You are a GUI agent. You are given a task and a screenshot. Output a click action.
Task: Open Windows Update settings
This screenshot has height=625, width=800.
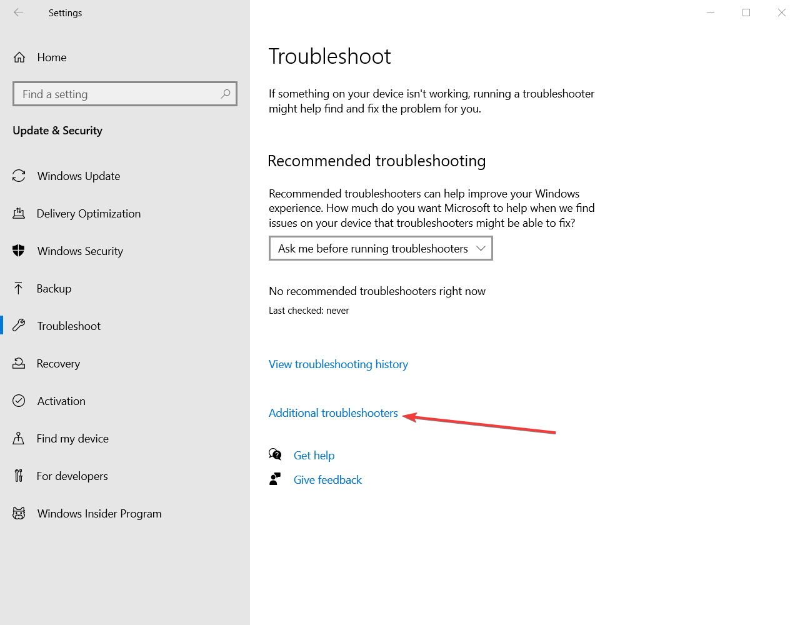coord(125,176)
